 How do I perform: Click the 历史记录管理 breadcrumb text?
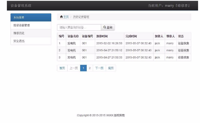(x=81, y=17)
